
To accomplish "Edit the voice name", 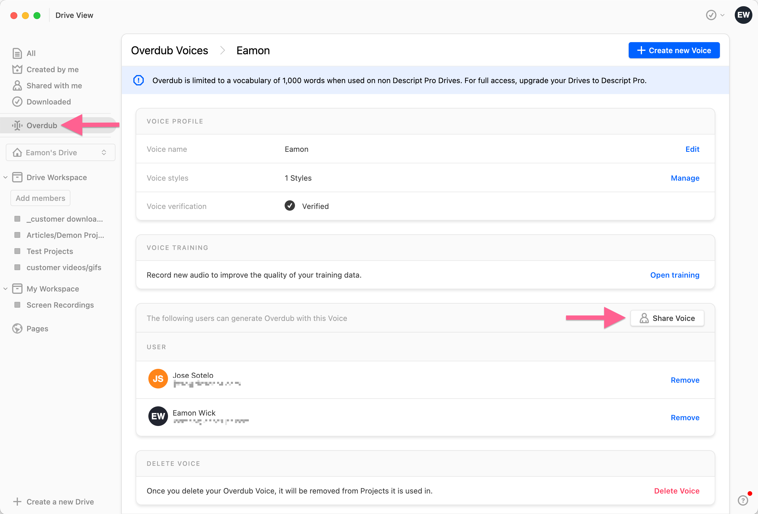I will point(692,149).
